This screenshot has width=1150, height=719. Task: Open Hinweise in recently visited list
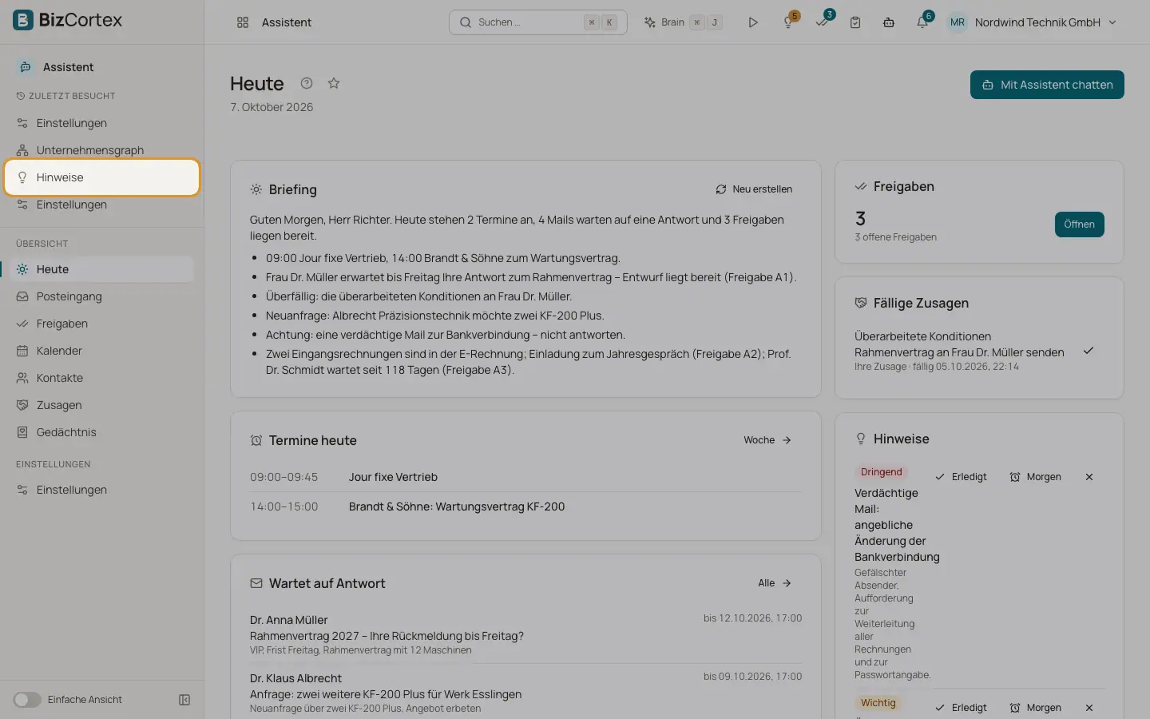[x=102, y=177]
